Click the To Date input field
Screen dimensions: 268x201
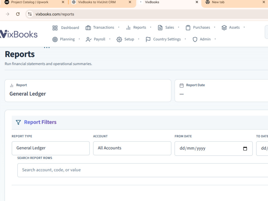pyautogui.click(x=262, y=148)
